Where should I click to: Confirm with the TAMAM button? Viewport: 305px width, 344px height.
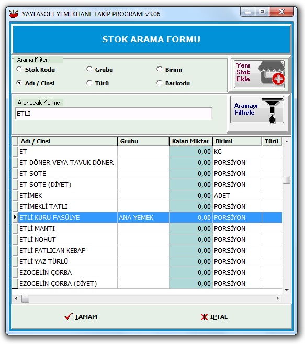(x=81, y=317)
